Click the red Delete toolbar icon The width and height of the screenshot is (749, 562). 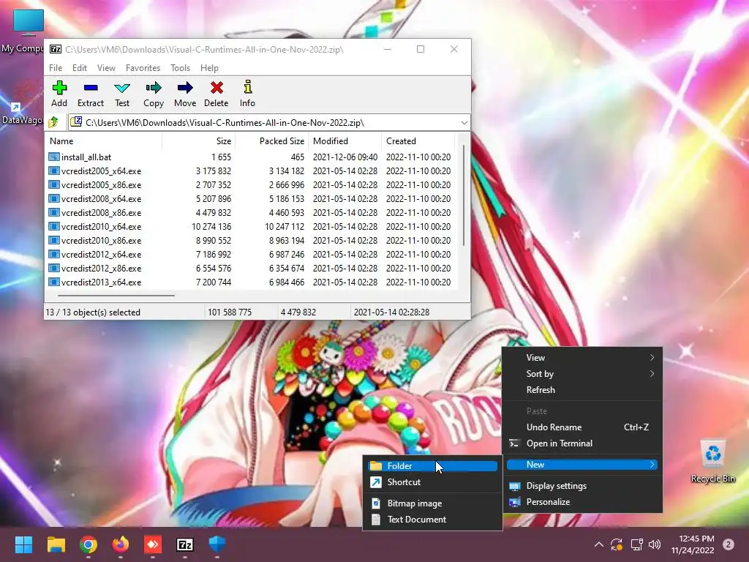[217, 88]
